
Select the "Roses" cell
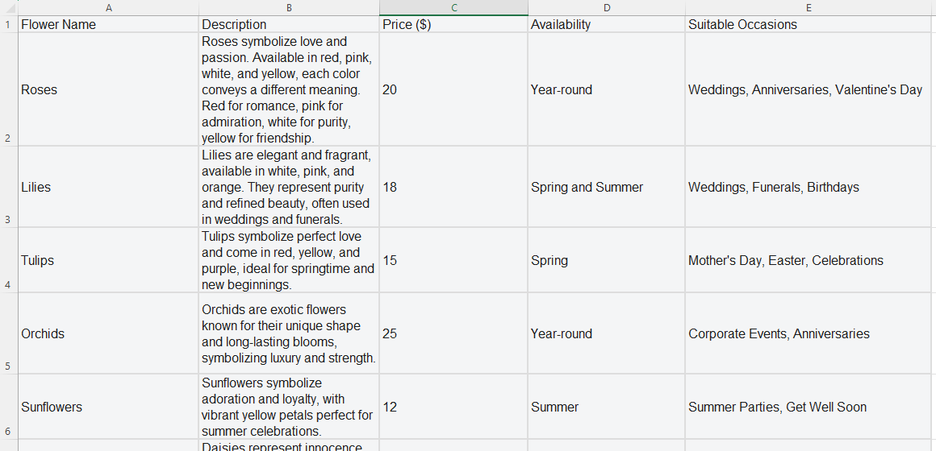click(108, 89)
